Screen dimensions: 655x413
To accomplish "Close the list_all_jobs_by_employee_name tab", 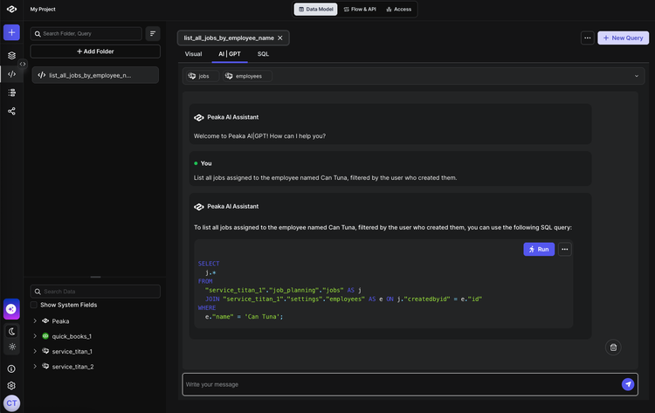I will [x=280, y=38].
